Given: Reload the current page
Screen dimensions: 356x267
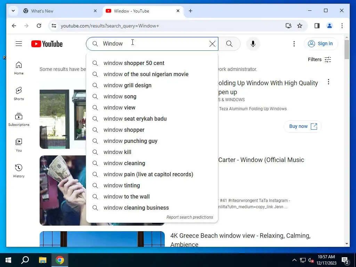Looking at the screenshot, I should [x=39, y=26].
